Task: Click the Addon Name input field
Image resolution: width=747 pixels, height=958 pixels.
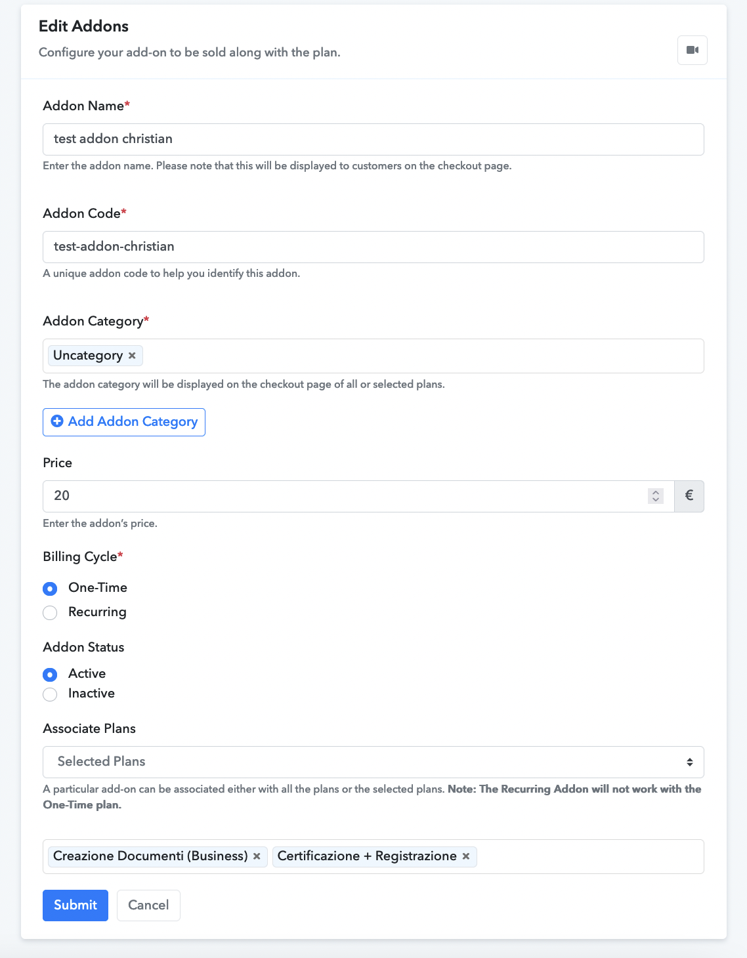Action: (373, 139)
